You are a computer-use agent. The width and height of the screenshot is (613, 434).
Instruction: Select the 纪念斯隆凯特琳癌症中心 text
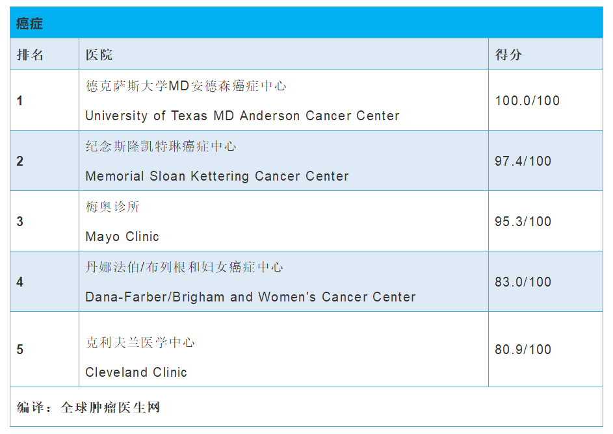point(161,147)
